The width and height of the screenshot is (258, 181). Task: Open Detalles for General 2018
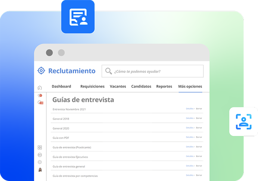tap(190, 118)
